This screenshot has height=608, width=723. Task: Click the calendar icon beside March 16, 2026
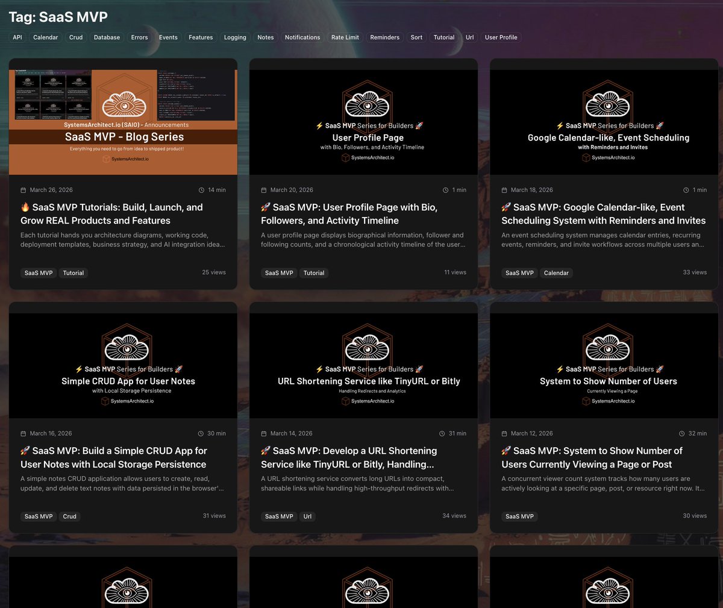[x=23, y=433]
